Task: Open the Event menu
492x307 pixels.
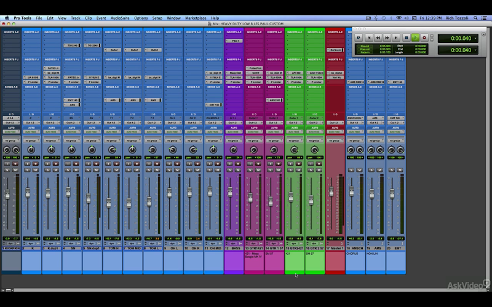Action: pos(101,18)
